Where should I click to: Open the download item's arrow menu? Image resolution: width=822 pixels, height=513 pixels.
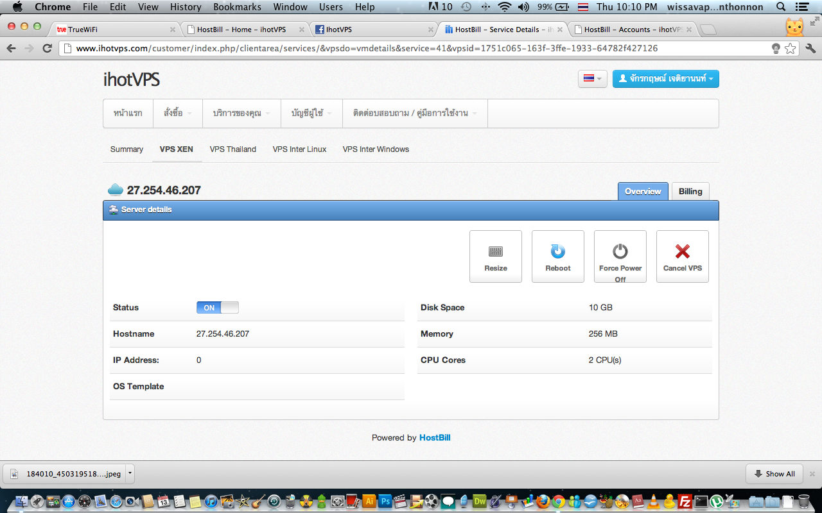pos(130,474)
